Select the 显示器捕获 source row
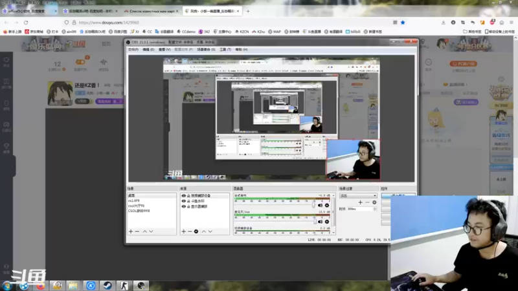This screenshot has height=291, width=518. 205,206
